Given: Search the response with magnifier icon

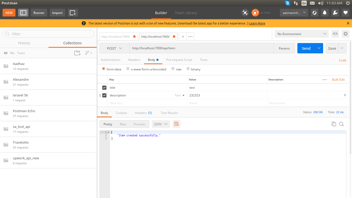Looking at the screenshot, I should 341,124.
